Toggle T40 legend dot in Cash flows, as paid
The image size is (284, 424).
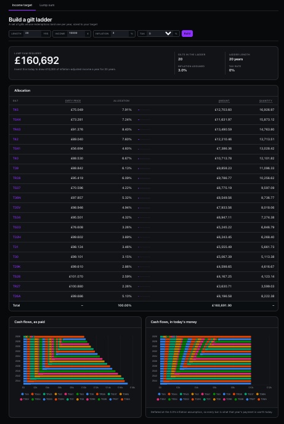78,394
